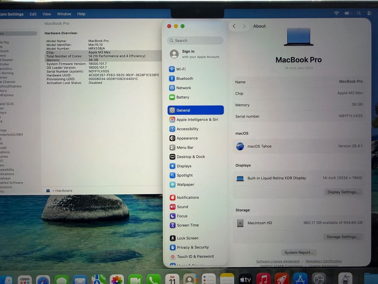Click the battery status menu bar icon
Viewport: 378px width, 284px height.
348,13
